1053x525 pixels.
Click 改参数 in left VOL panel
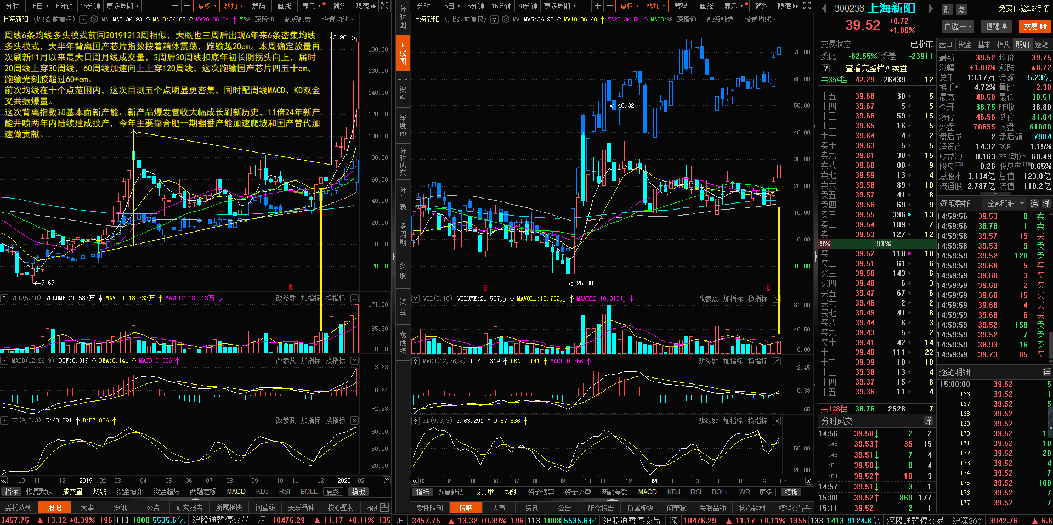point(286,298)
